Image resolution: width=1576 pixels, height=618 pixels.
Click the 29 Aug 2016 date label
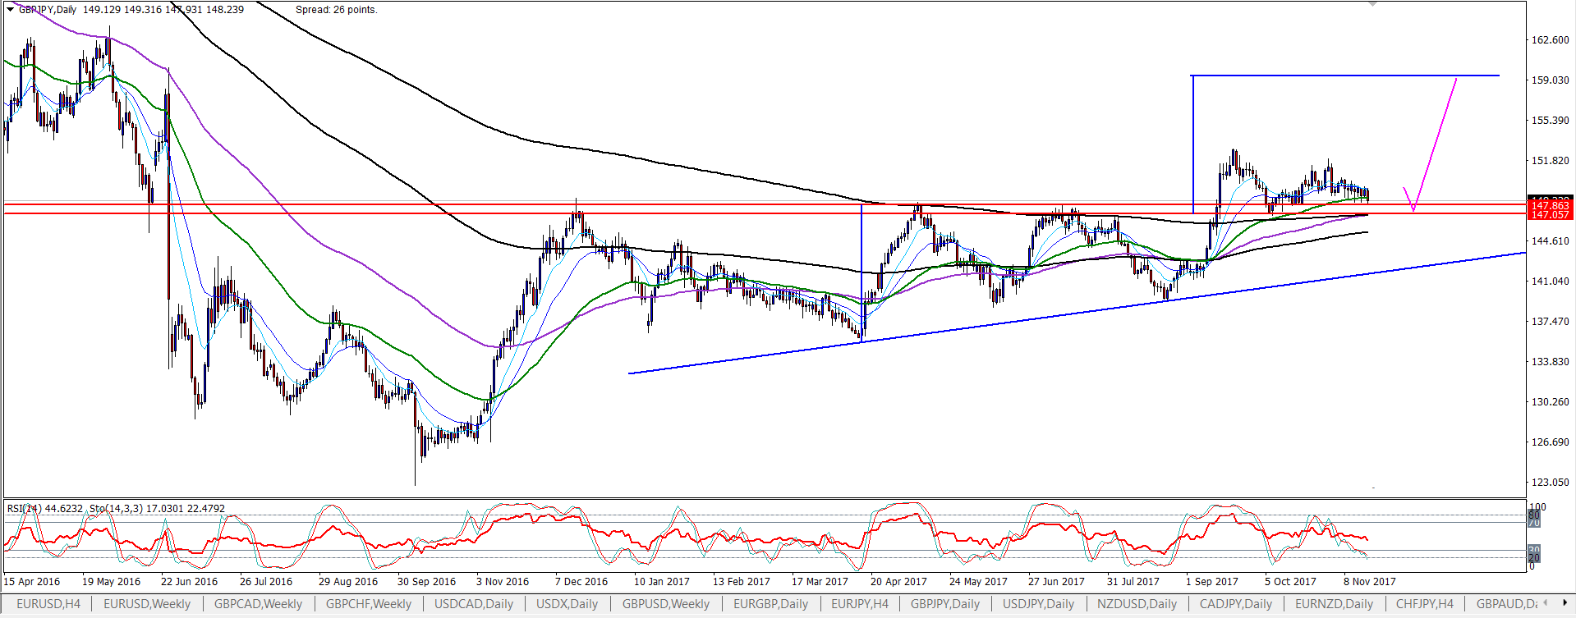click(348, 582)
